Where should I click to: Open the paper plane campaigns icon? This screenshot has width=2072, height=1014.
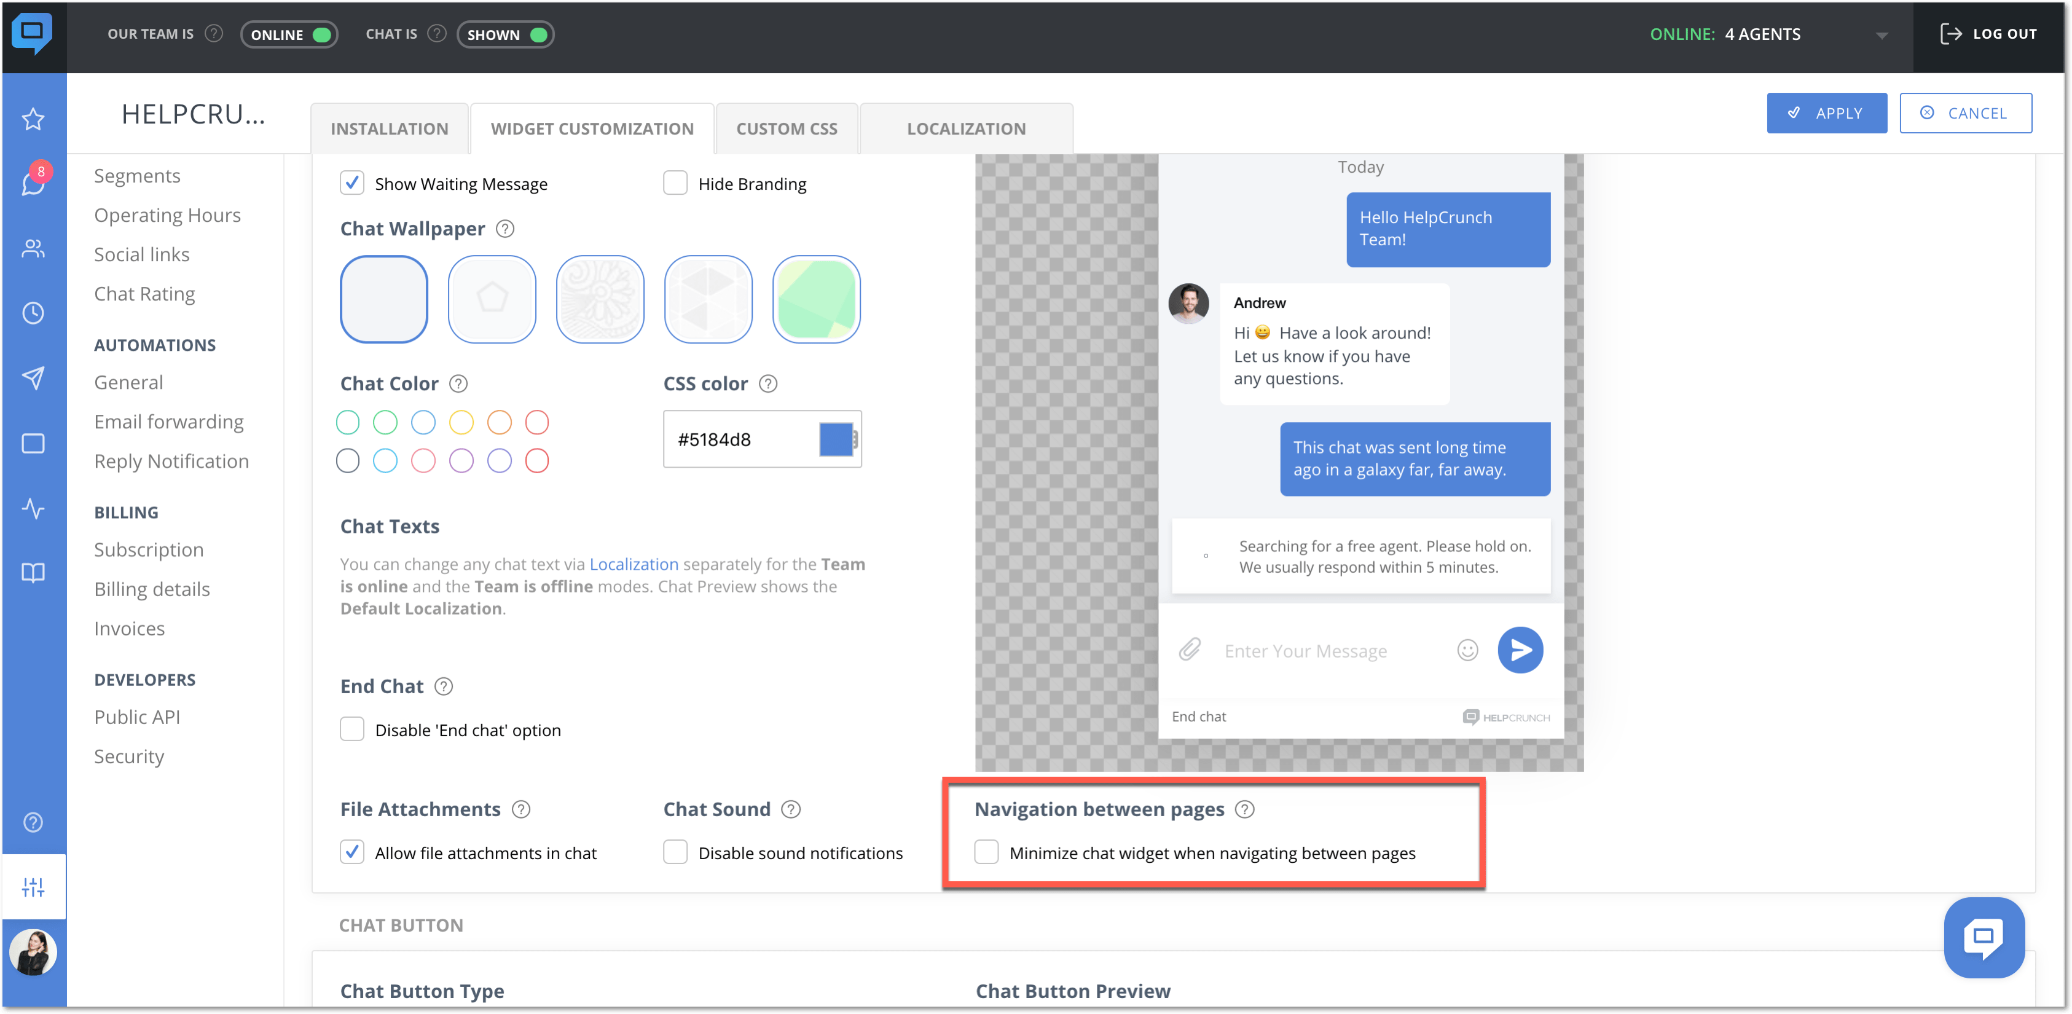click(x=33, y=377)
